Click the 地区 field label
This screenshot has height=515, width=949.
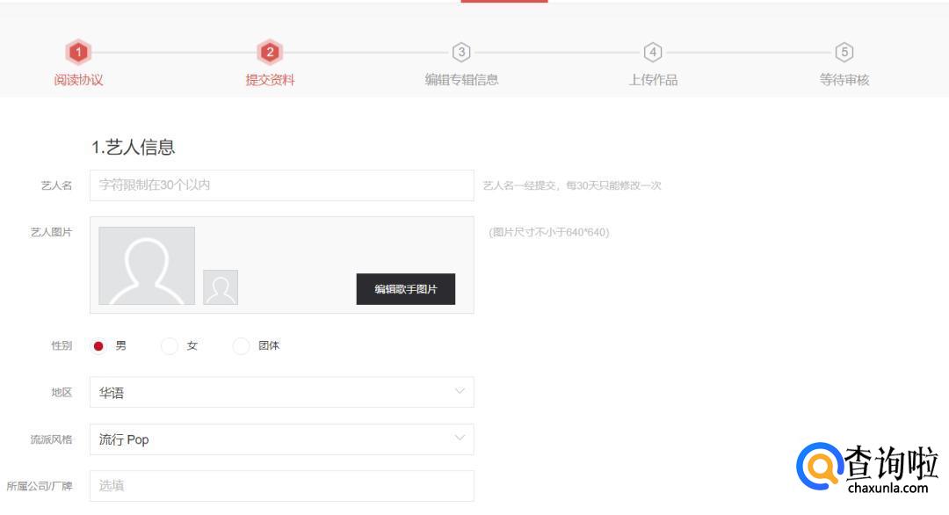[x=62, y=392]
